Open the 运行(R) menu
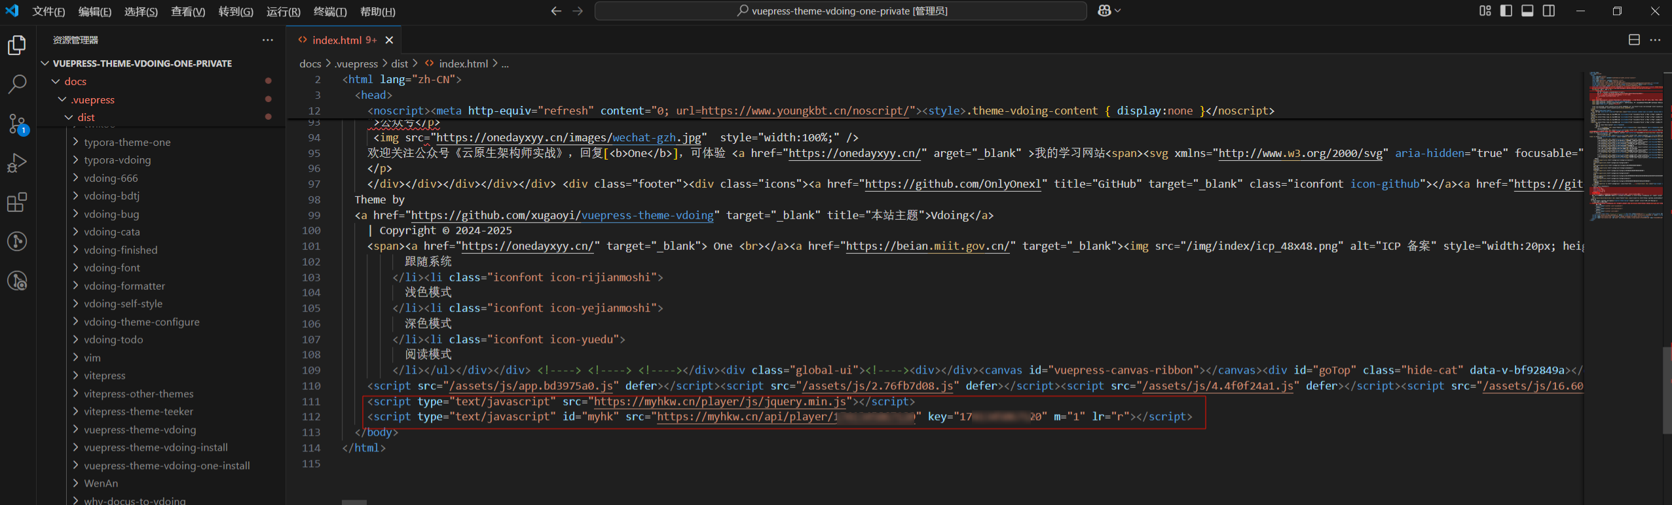 (283, 11)
